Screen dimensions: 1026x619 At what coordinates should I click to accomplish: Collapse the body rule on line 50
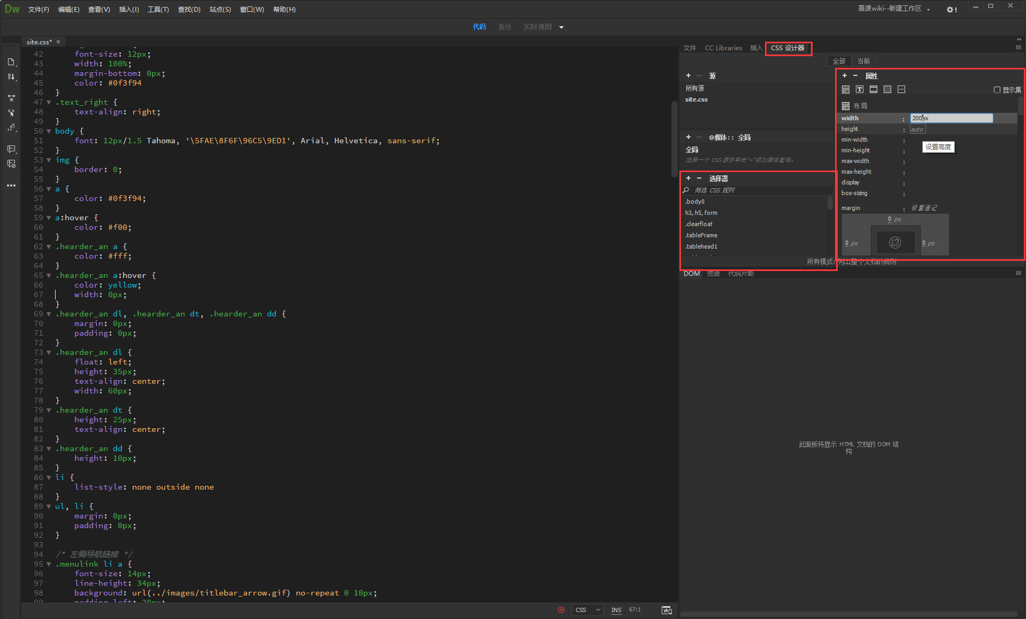[x=49, y=131]
